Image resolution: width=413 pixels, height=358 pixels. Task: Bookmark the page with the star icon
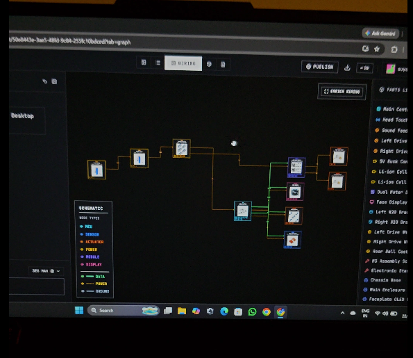[377, 49]
